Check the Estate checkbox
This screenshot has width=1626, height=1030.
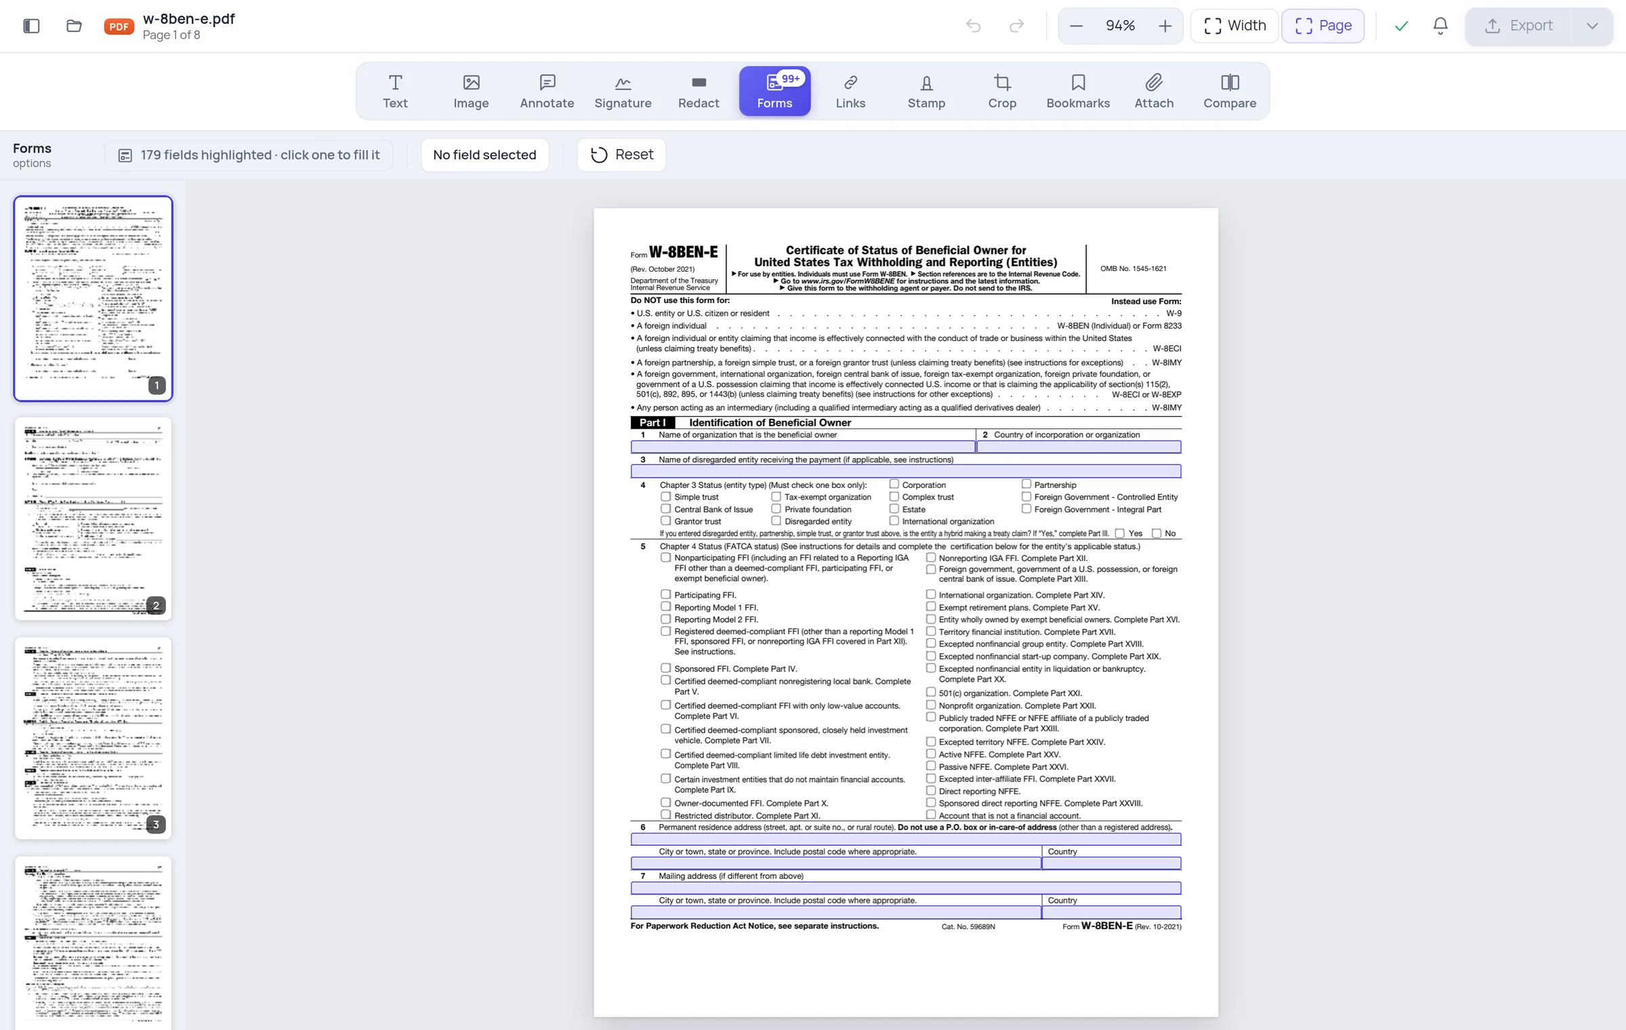point(894,508)
